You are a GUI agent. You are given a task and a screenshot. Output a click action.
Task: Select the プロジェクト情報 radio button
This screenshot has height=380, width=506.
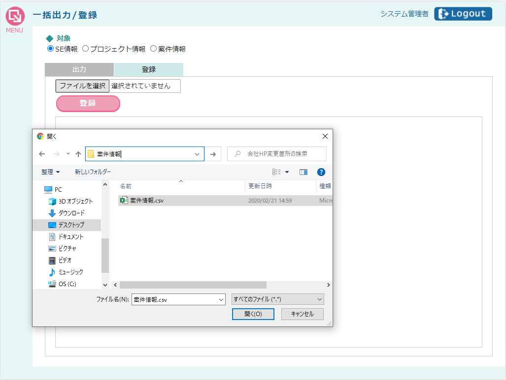pos(86,49)
